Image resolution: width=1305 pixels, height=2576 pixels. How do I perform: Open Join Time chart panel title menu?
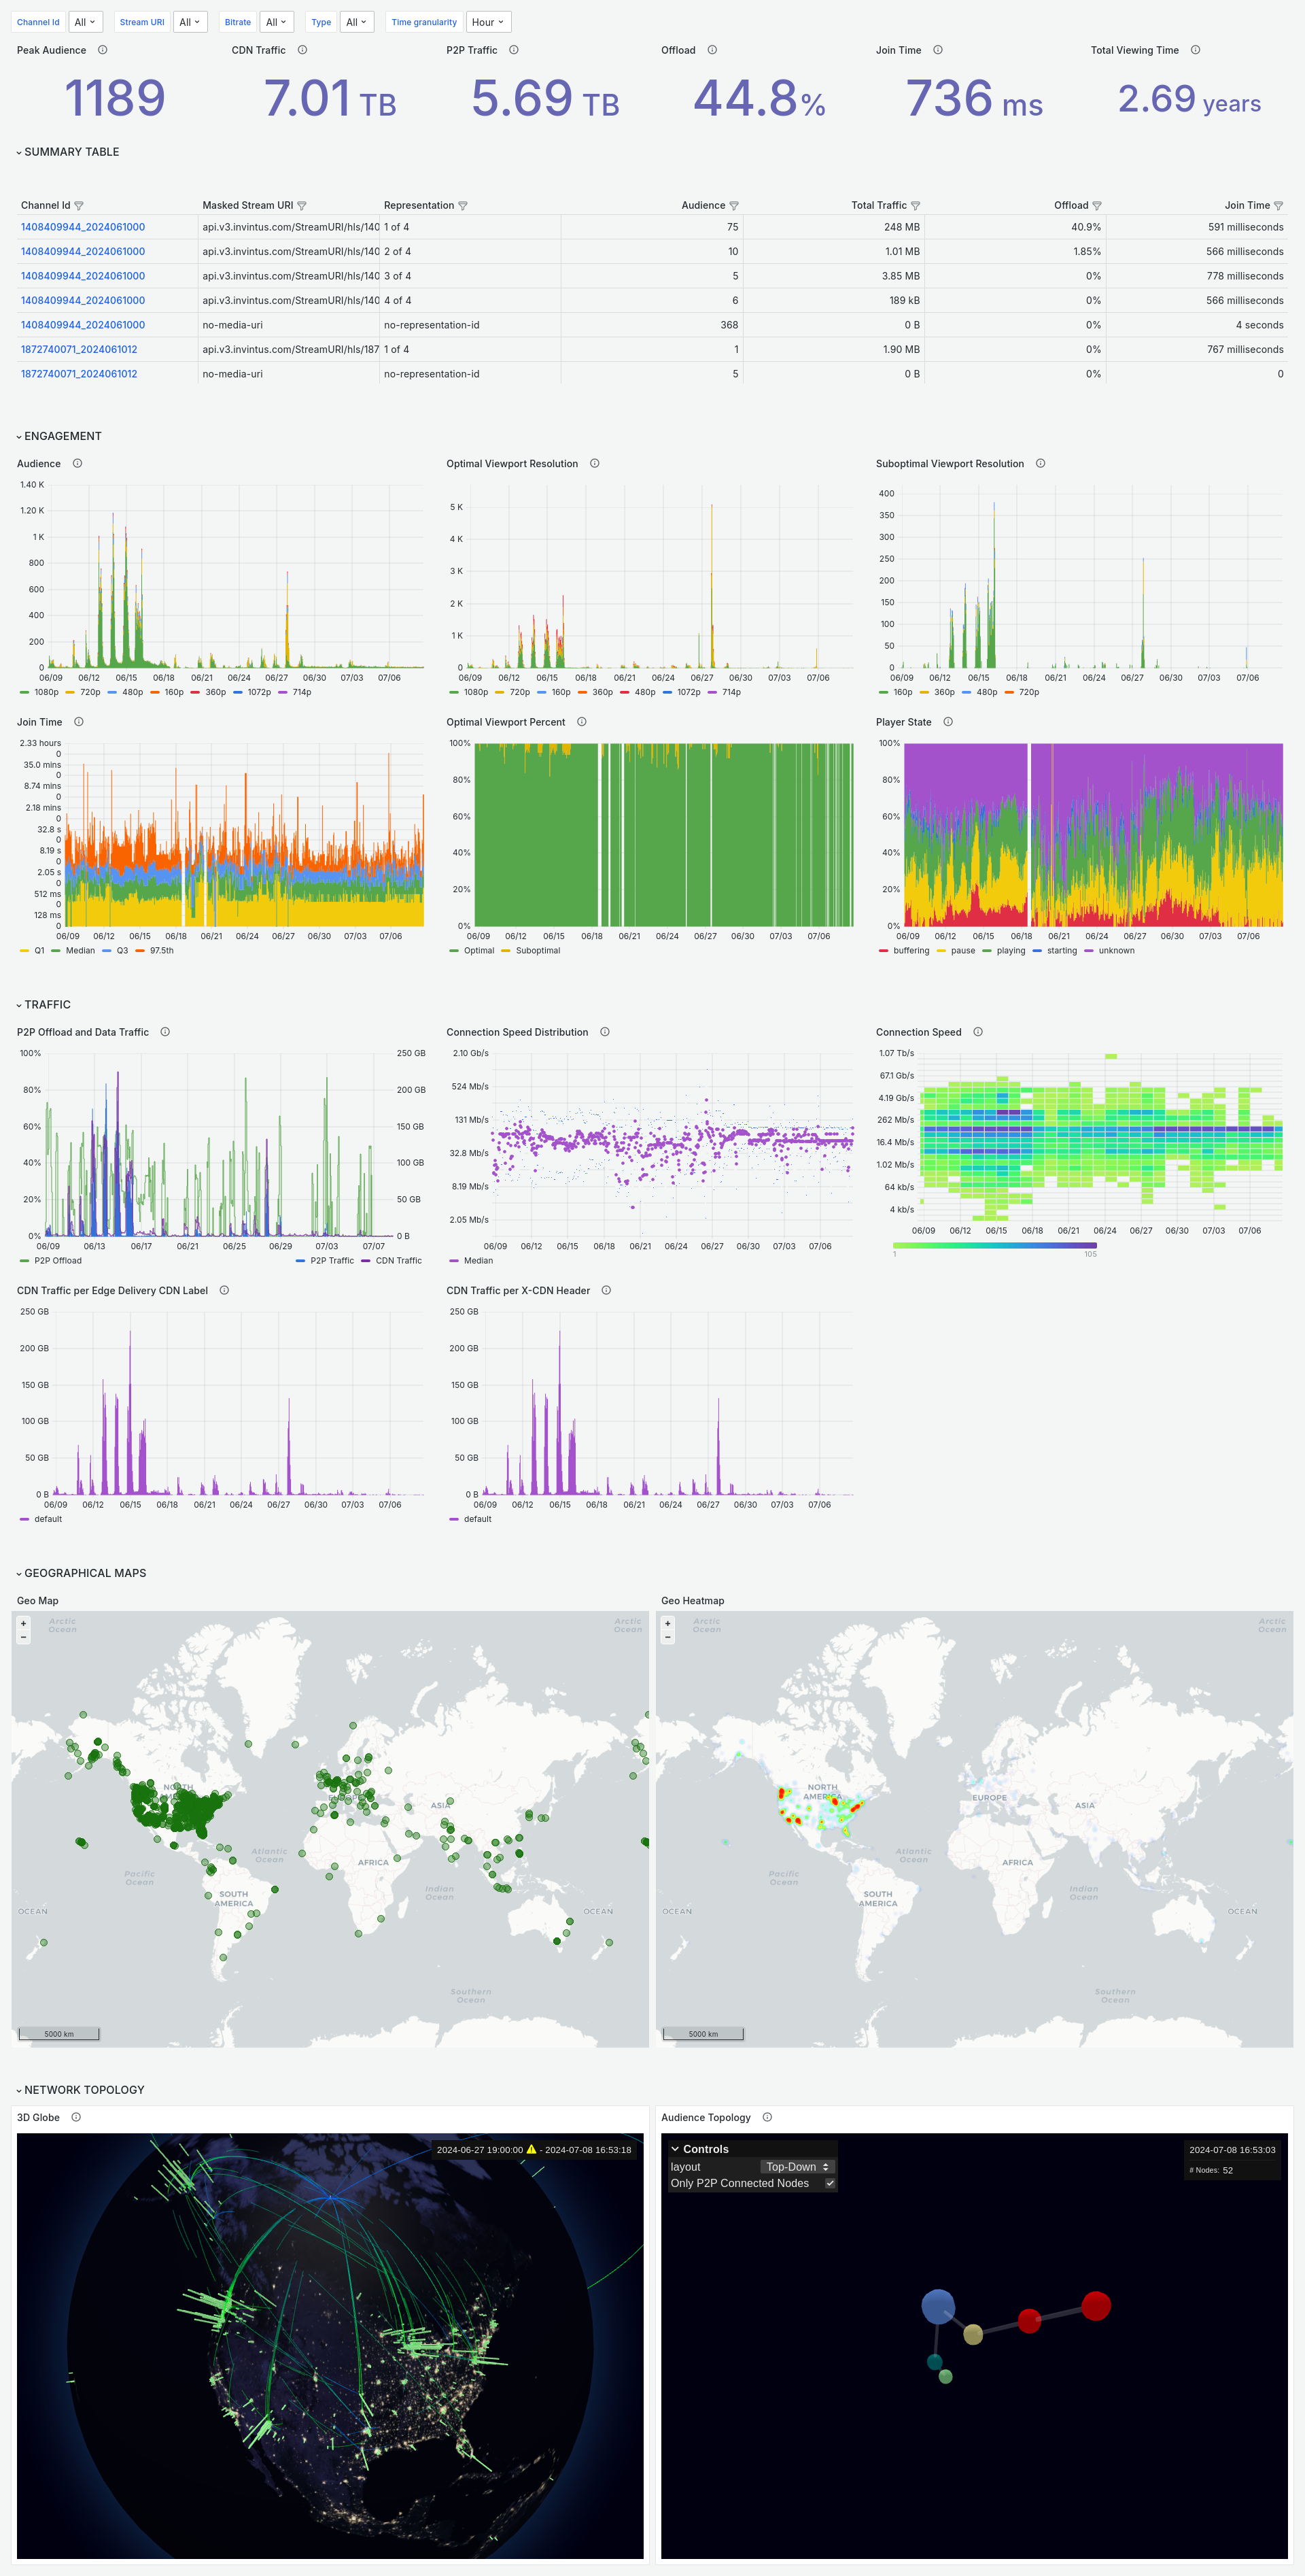(x=39, y=722)
